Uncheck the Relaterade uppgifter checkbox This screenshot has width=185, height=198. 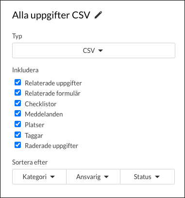tap(17, 82)
